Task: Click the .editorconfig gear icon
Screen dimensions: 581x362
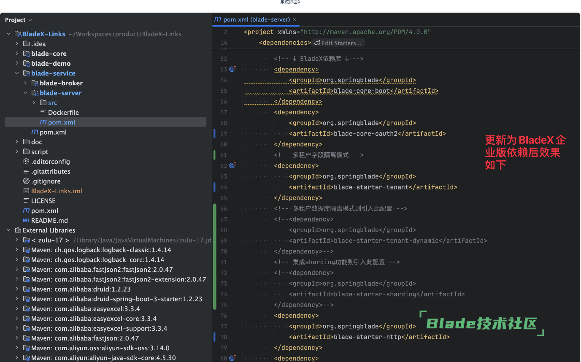Action: pos(26,162)
